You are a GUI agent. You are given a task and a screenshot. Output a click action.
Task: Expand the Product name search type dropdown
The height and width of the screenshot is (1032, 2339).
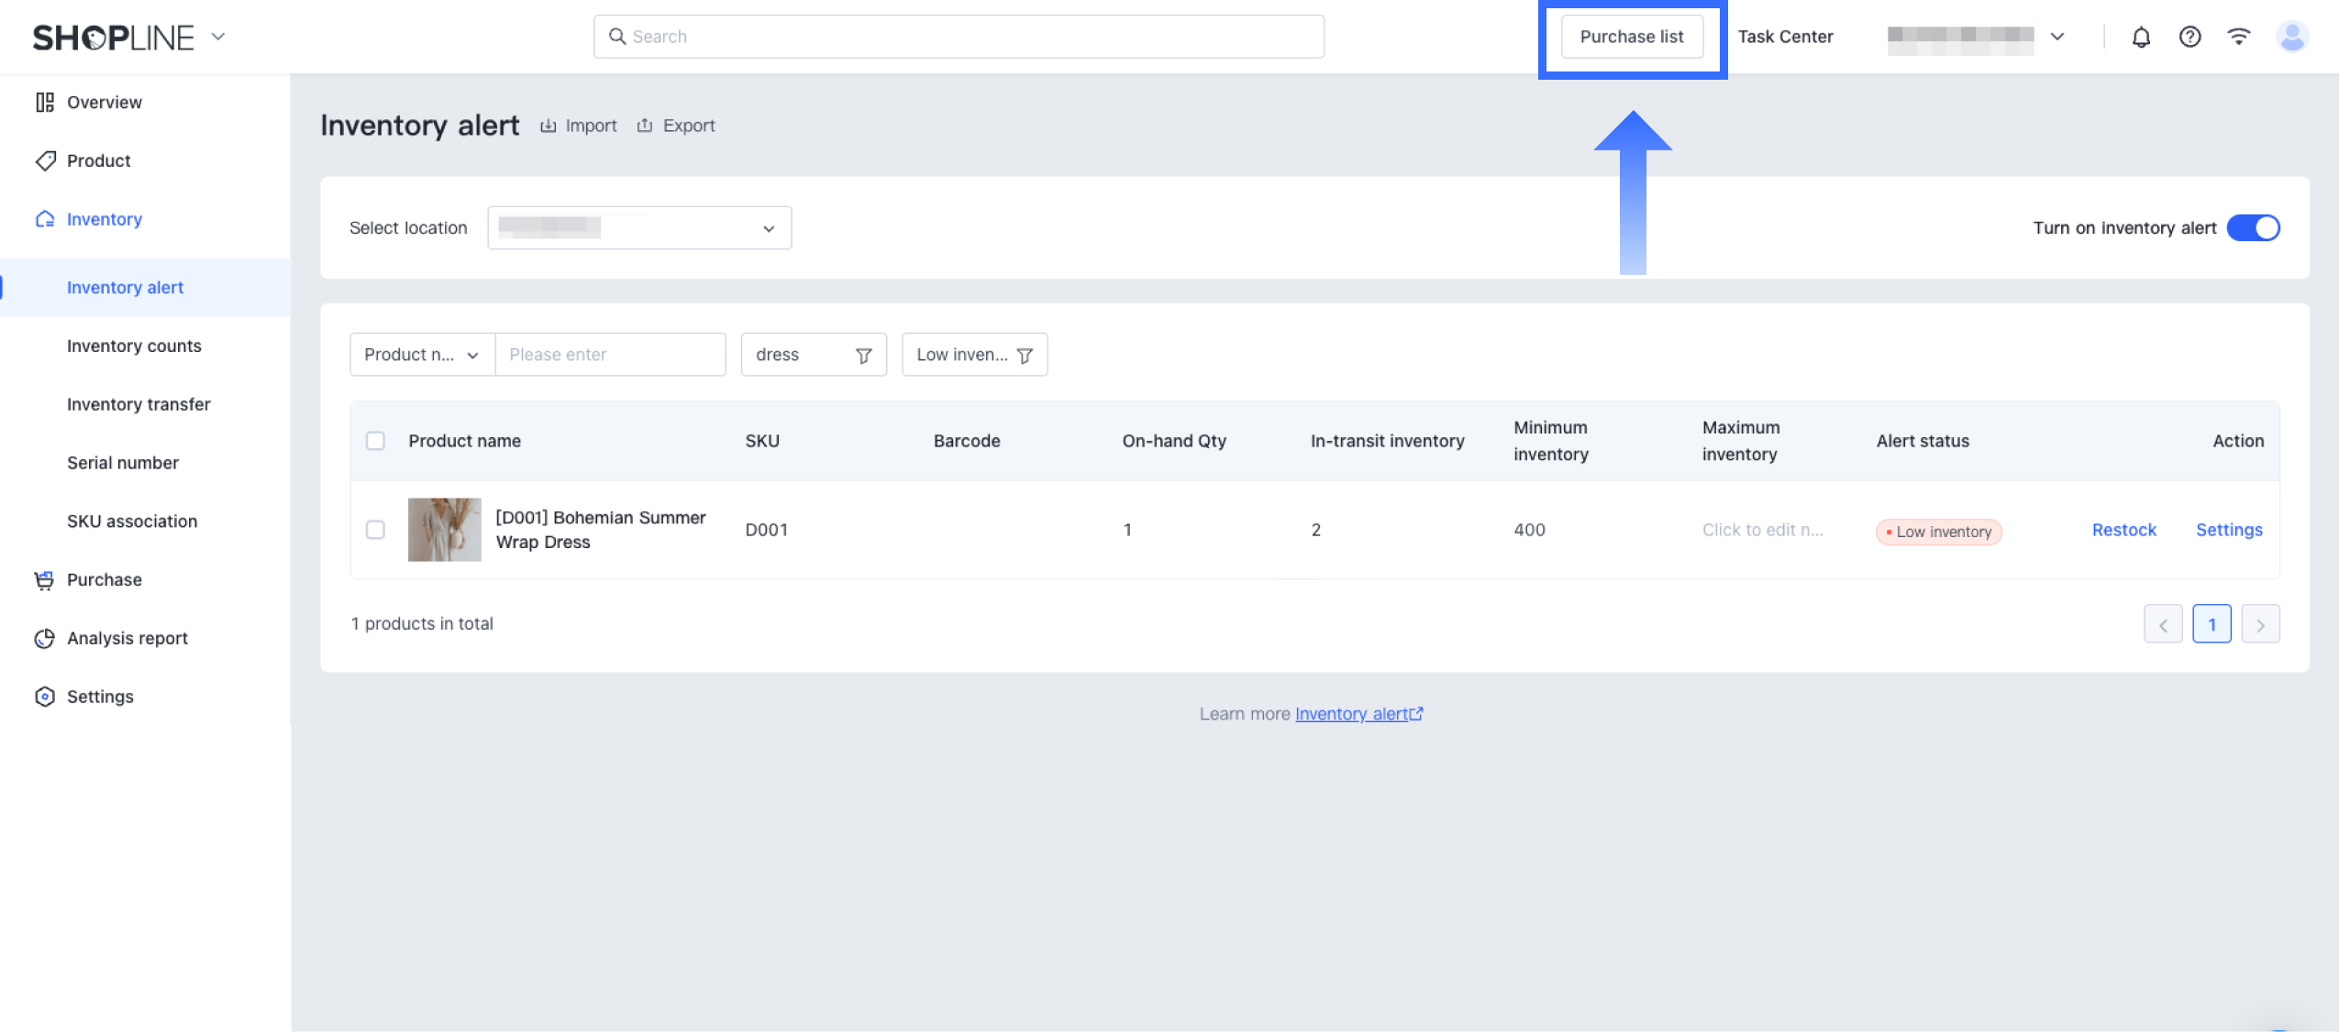(x=422, y=355)
